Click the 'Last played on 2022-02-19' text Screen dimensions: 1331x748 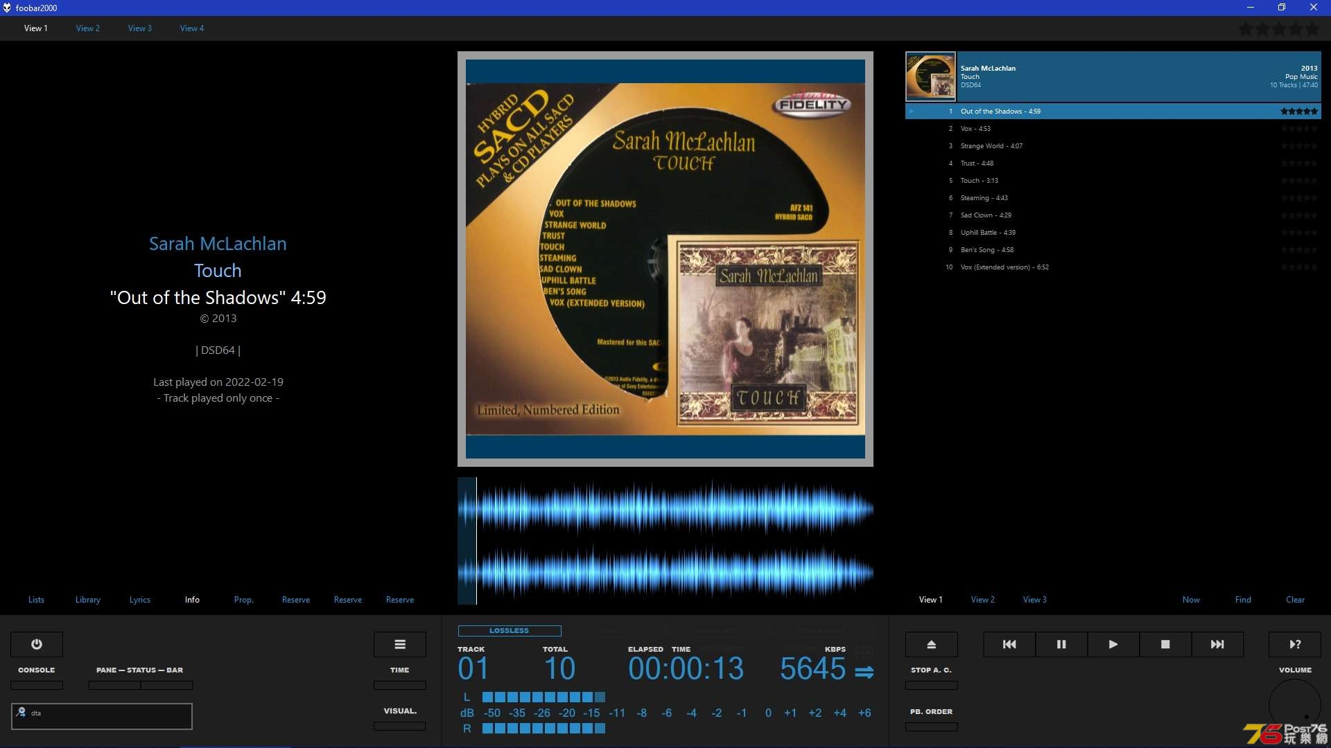(x=218, y=382)
